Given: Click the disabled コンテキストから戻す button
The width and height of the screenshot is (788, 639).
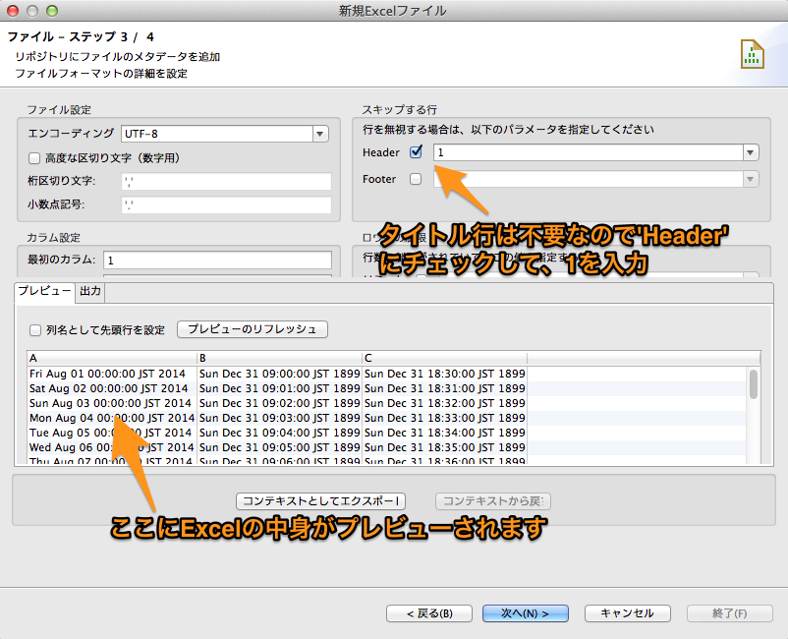Looking at the screenshot, I should pyautogui.click(x=493, y=500).
